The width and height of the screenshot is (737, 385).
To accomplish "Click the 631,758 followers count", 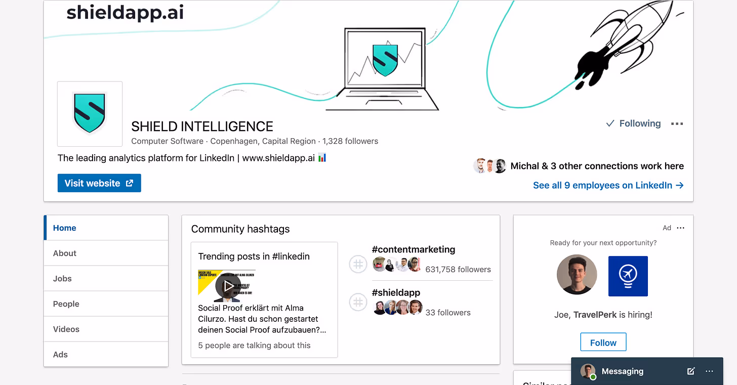I will (x=458, y=269).
